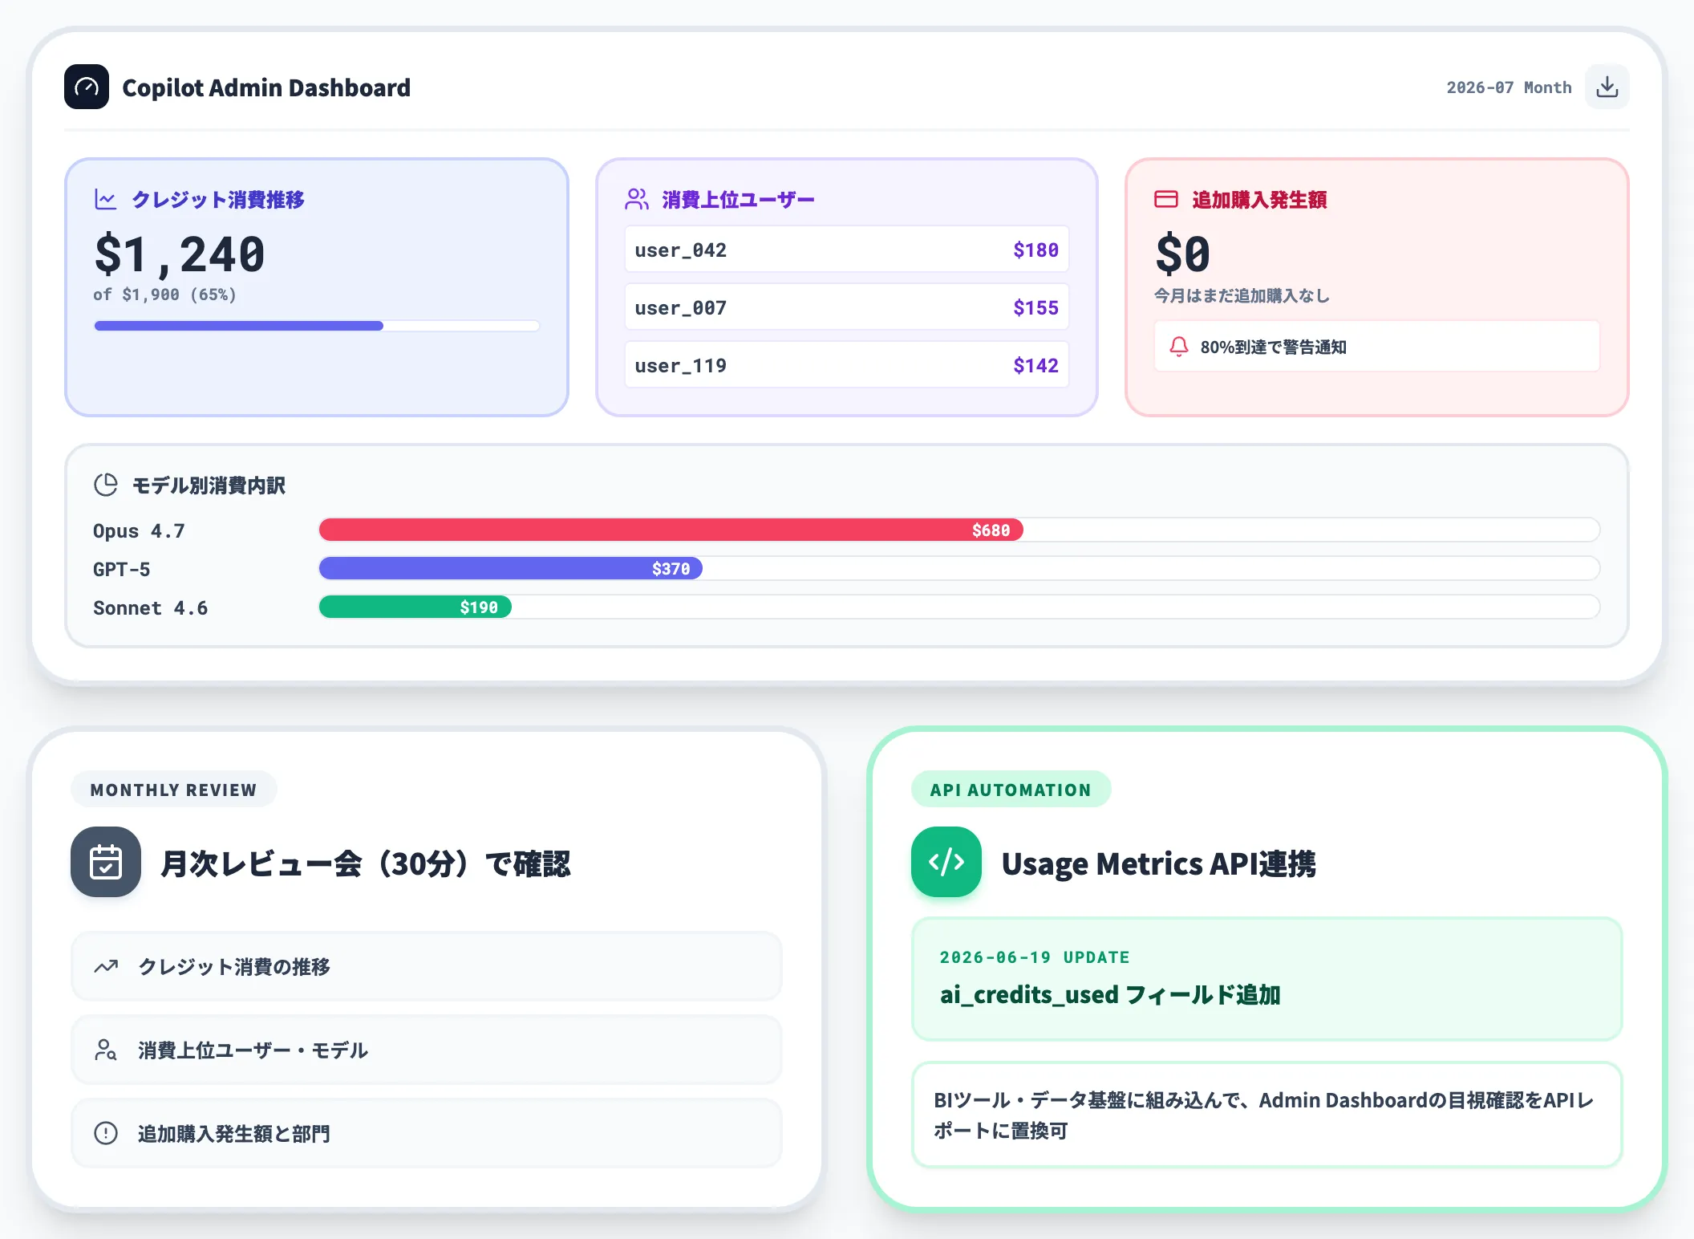
Task: Click the モデル別消費内訳 section title
Action: coord(209,485)
